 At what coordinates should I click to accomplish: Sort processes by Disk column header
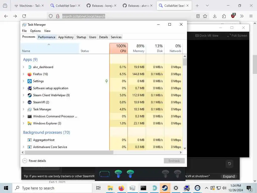(155, 49)
